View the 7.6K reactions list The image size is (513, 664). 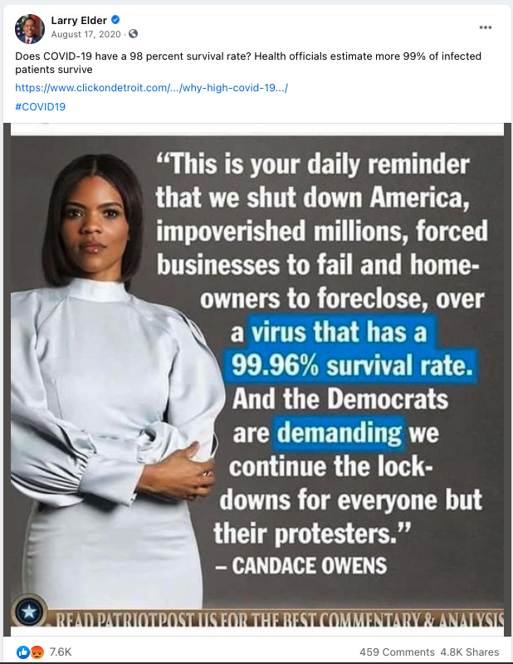point(61,652)
